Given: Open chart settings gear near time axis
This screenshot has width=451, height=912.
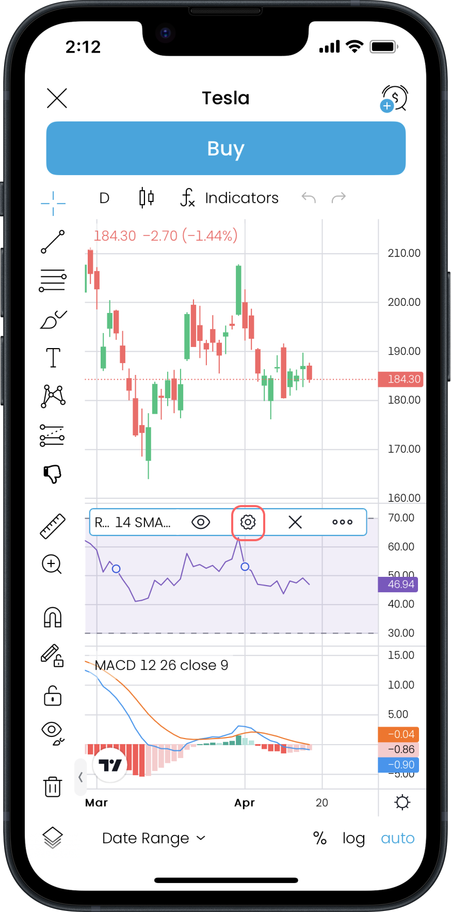Looking at the screenshot, I should (x=402, y=803).
